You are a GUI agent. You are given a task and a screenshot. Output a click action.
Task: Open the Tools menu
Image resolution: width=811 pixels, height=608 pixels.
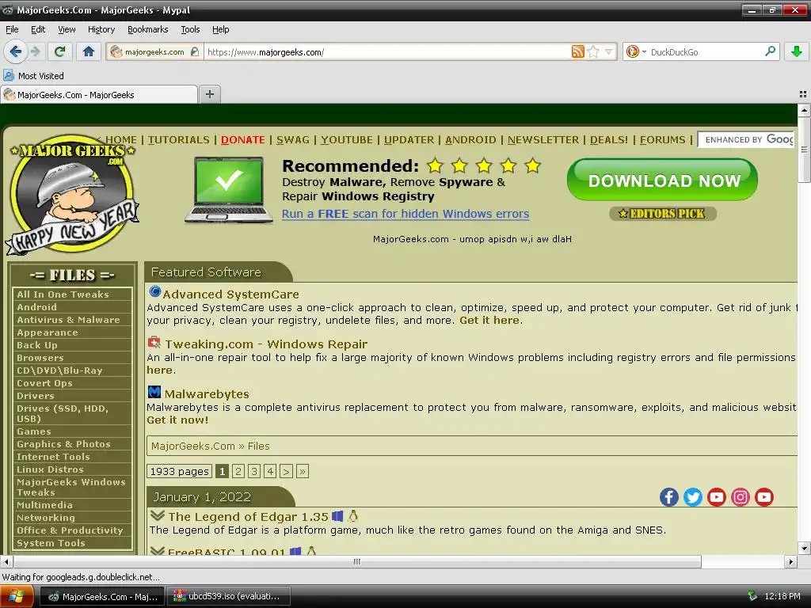190,29
